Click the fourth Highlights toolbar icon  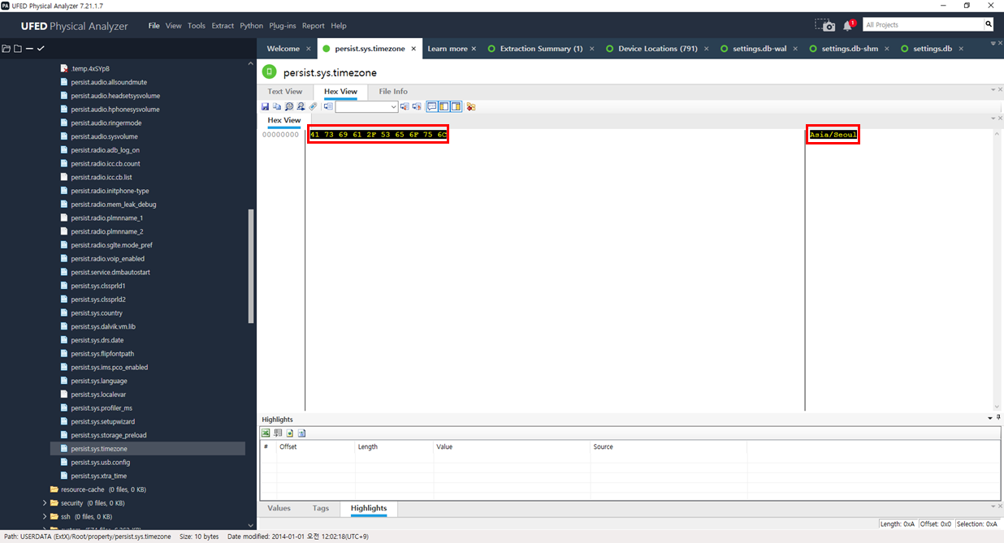[x=301, y=433]
